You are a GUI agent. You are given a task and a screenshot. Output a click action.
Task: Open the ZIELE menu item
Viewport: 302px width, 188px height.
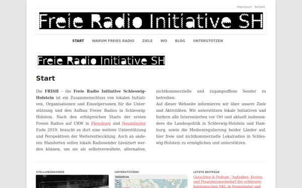[x=147, y=41]
